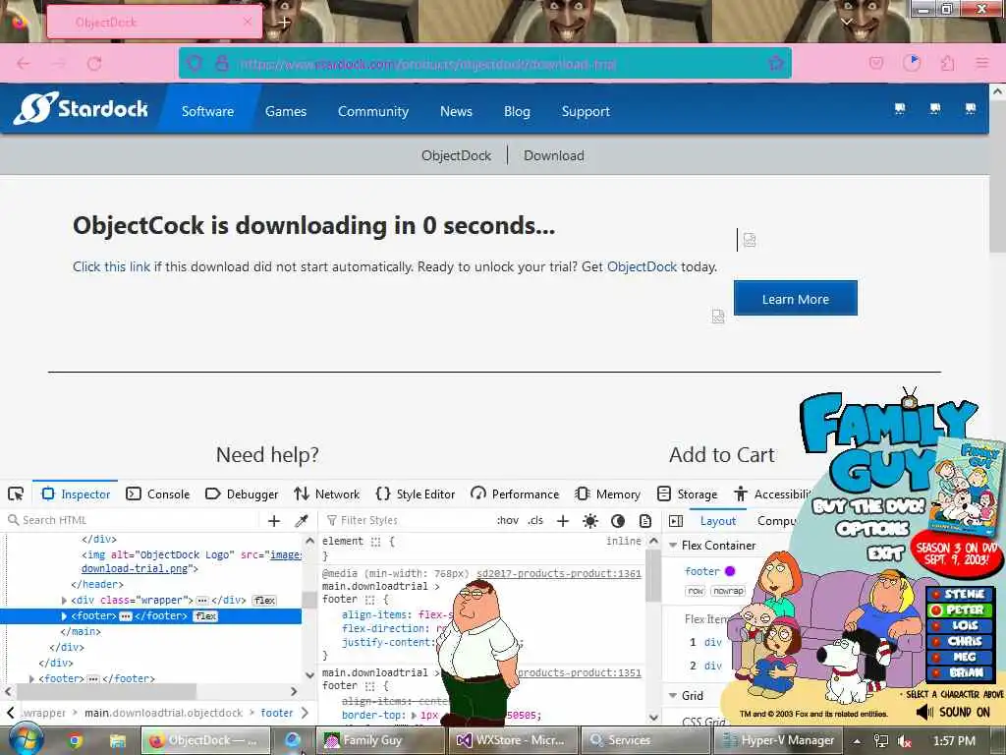Select Stewie in the Family Guy widget
Viewport: 1006px width, 755px height.
point(959,594)
